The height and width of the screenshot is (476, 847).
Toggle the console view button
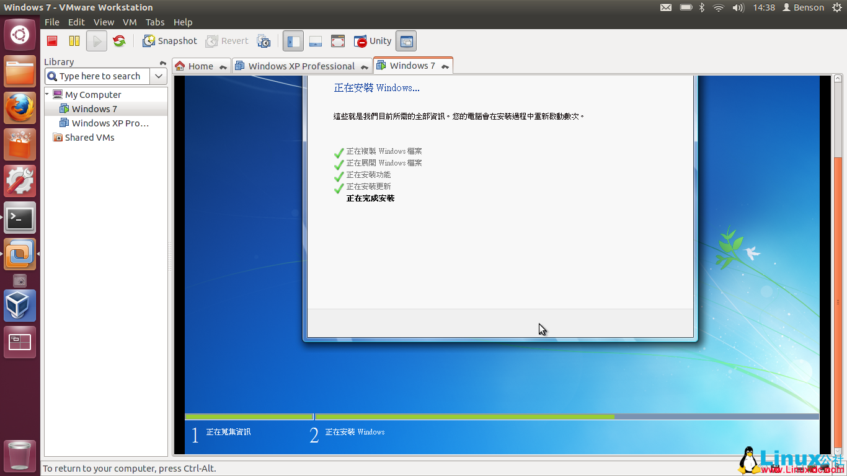click(x=406, y=41)
